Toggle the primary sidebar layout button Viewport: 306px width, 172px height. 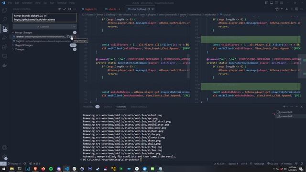pyautogui.click(x=267, y=3)
